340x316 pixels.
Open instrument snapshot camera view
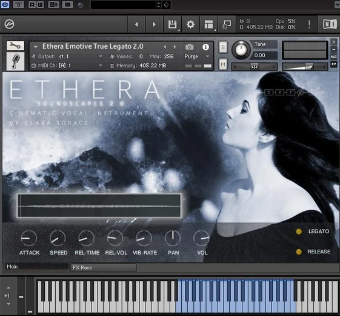click(189, 47)
